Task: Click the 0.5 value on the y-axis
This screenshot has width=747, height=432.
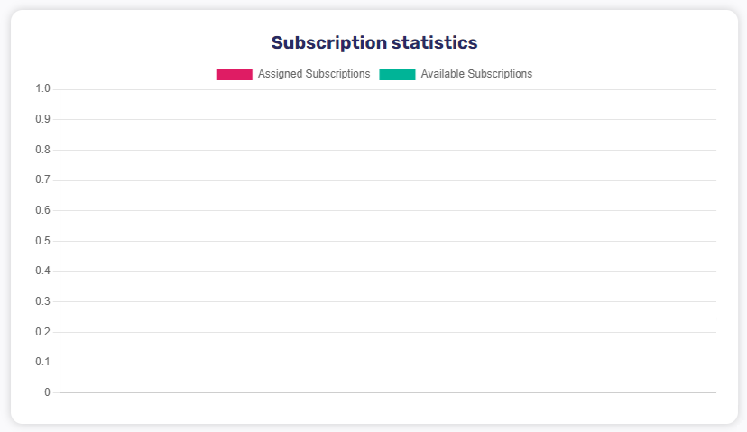Action: (42, 241)
